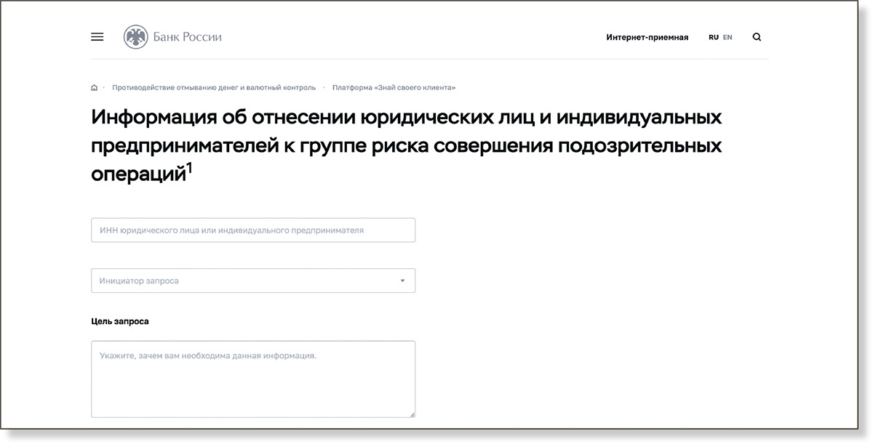Image resolution: width=873 pixels, height=444 pixels.
Task: Click the Банк России text logo
Action: click(x=187, y=37)
